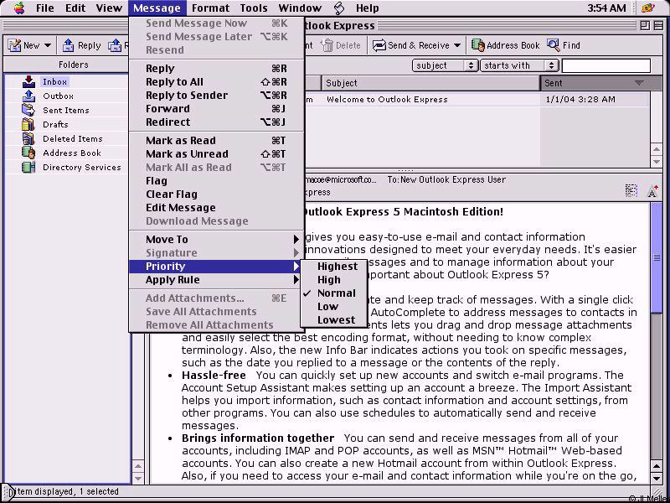
Task: Choose Reply to All in Message menu
Action: pyautogui.click(x=174, y=82)
